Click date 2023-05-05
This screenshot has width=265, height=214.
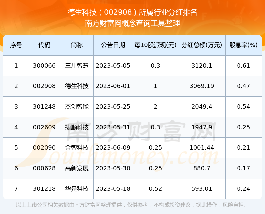[113, 66]
